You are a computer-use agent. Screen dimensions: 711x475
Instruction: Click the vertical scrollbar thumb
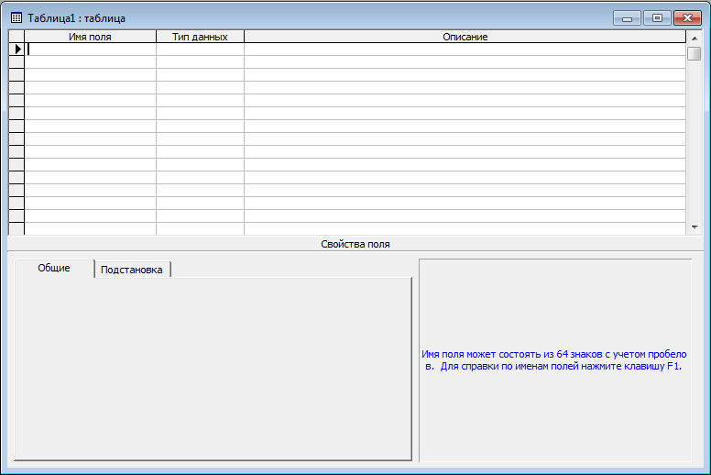[695, 53]
